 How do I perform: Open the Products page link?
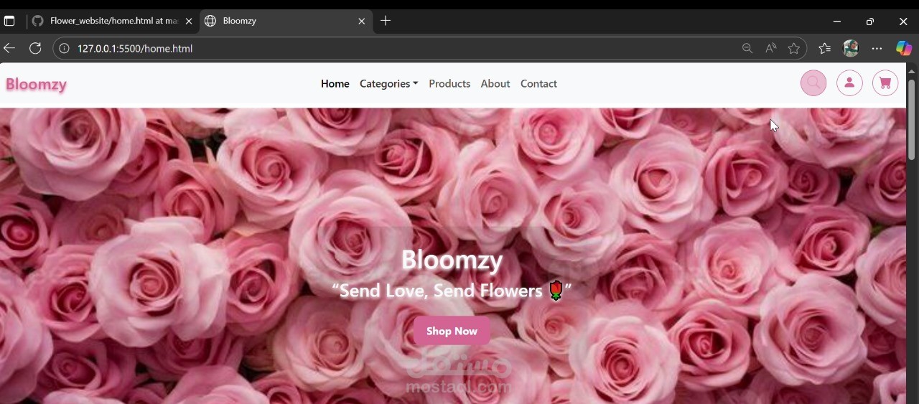449,84
